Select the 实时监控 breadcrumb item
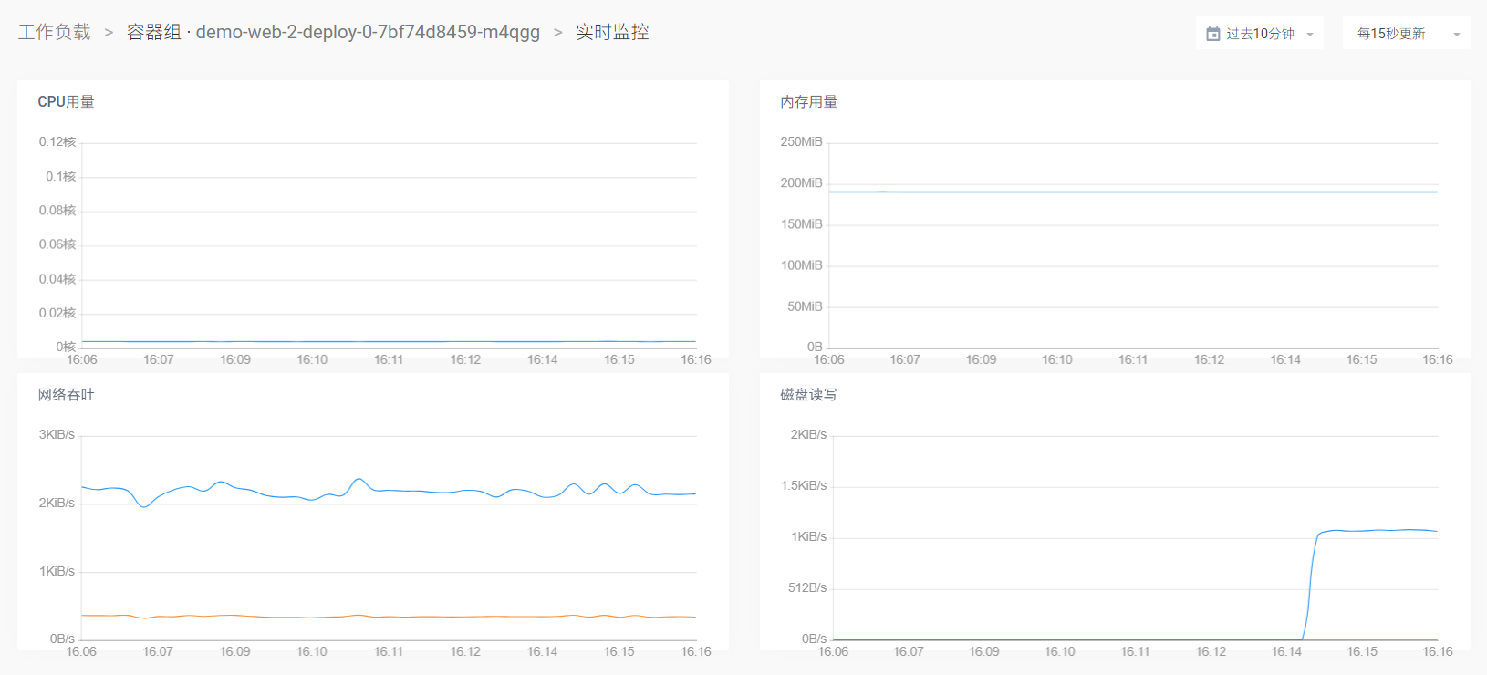1487x675 pixels. point(612,32)
